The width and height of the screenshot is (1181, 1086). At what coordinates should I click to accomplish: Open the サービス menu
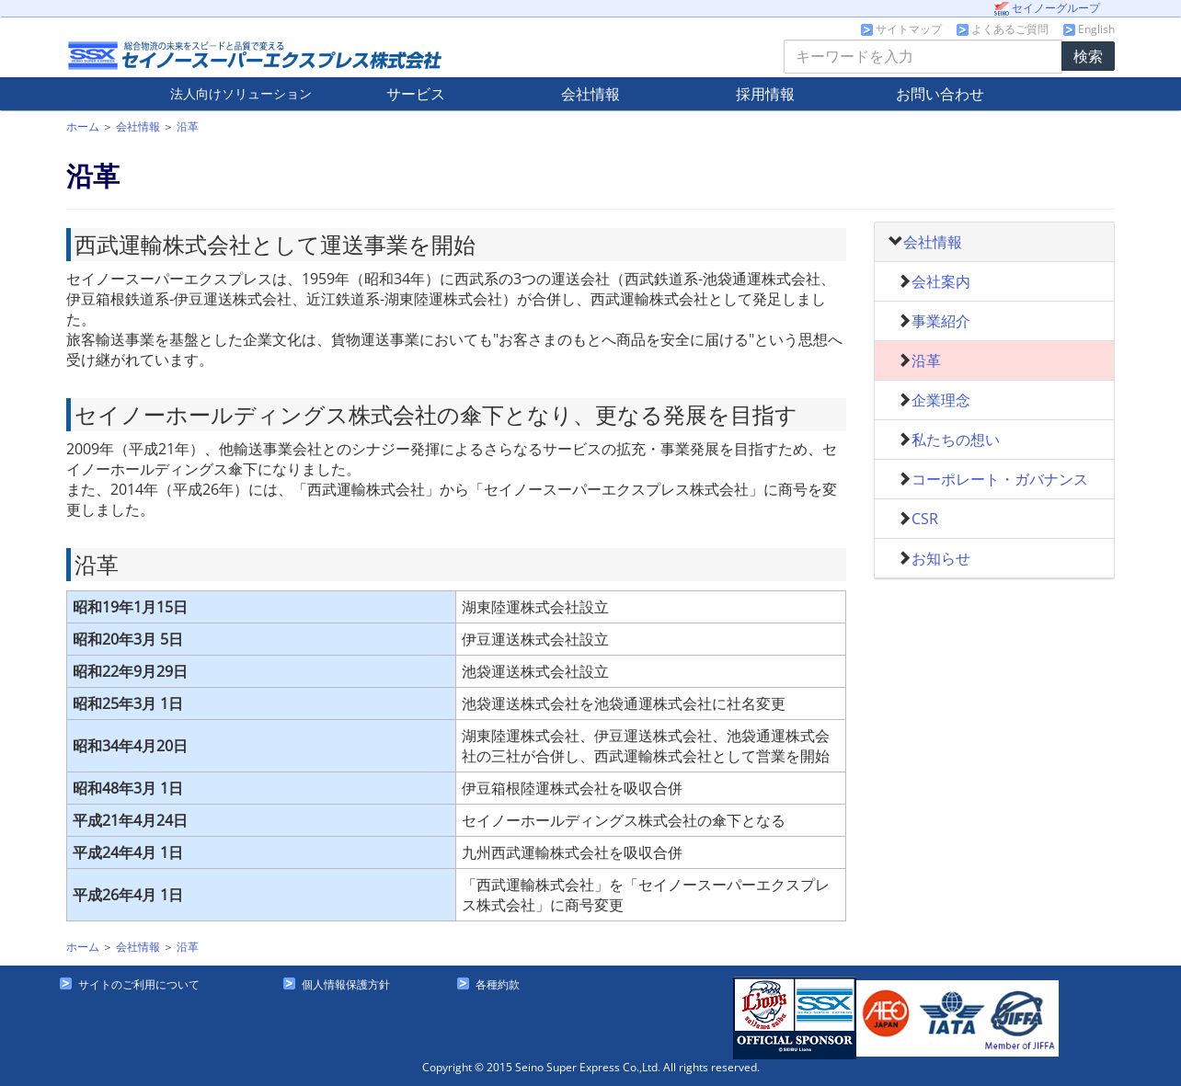416,94
